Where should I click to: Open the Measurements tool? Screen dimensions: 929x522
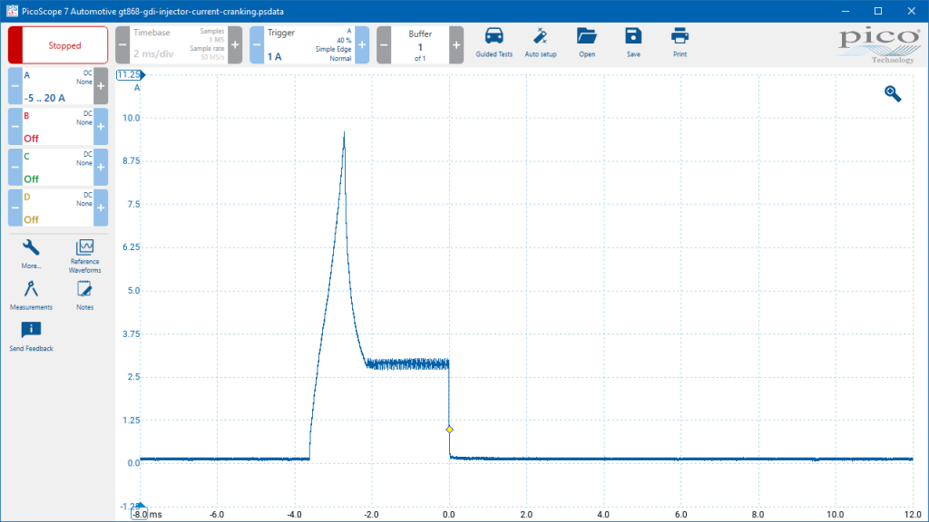[31, 295]
